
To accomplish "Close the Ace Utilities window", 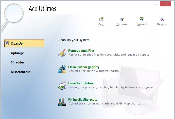I will (165, 4).
